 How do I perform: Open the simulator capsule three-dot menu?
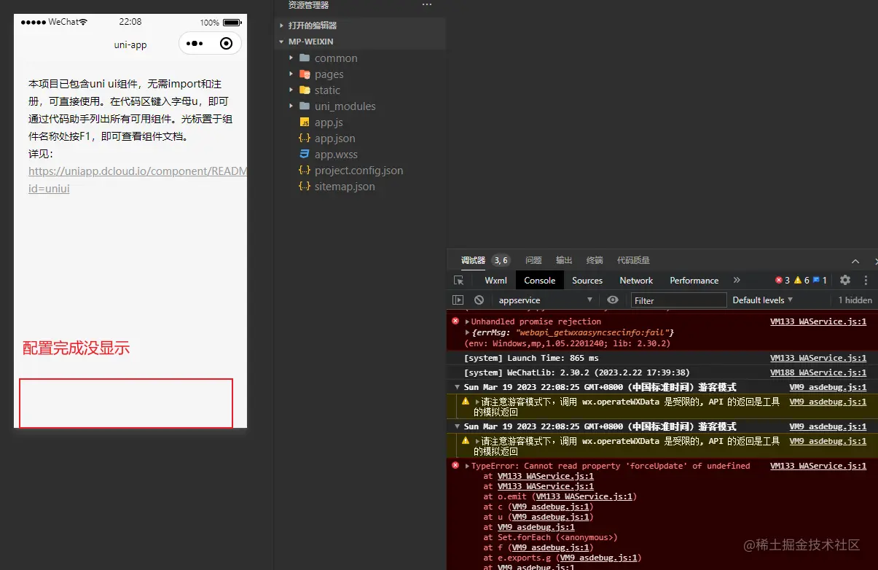pyautogui.click(x=195, y=44)
